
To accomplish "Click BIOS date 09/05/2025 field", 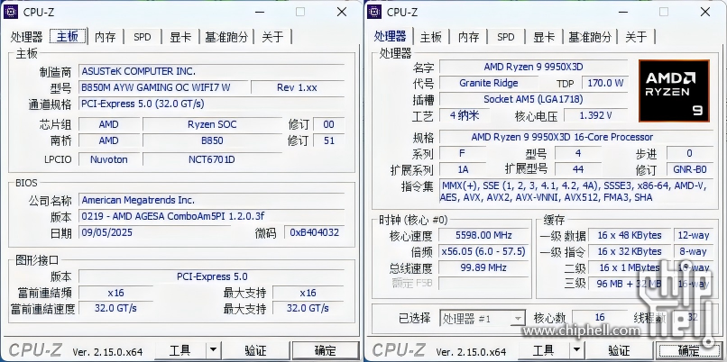I will (154, 232).
